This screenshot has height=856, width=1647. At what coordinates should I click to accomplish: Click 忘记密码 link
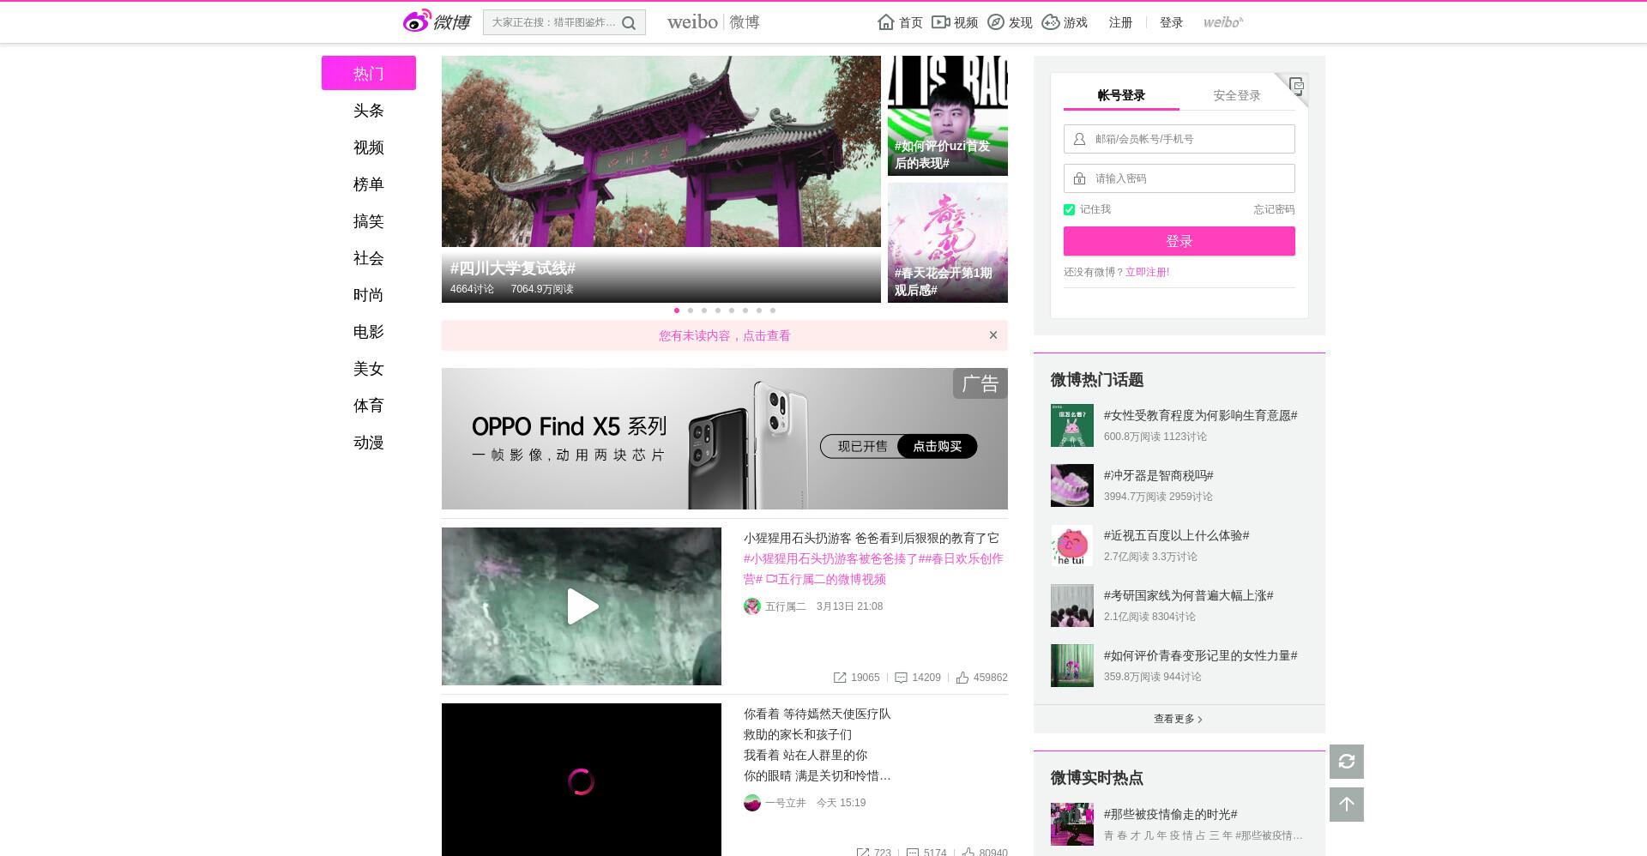point(1274,209)
